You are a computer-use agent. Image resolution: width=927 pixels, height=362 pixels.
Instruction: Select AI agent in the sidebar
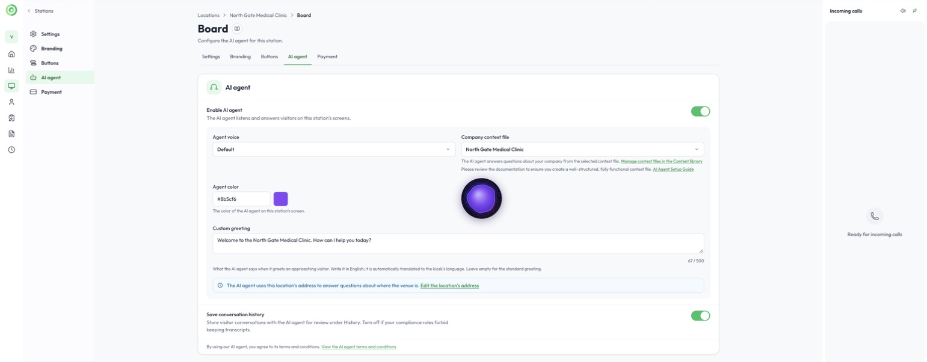(x=60, y=78)
